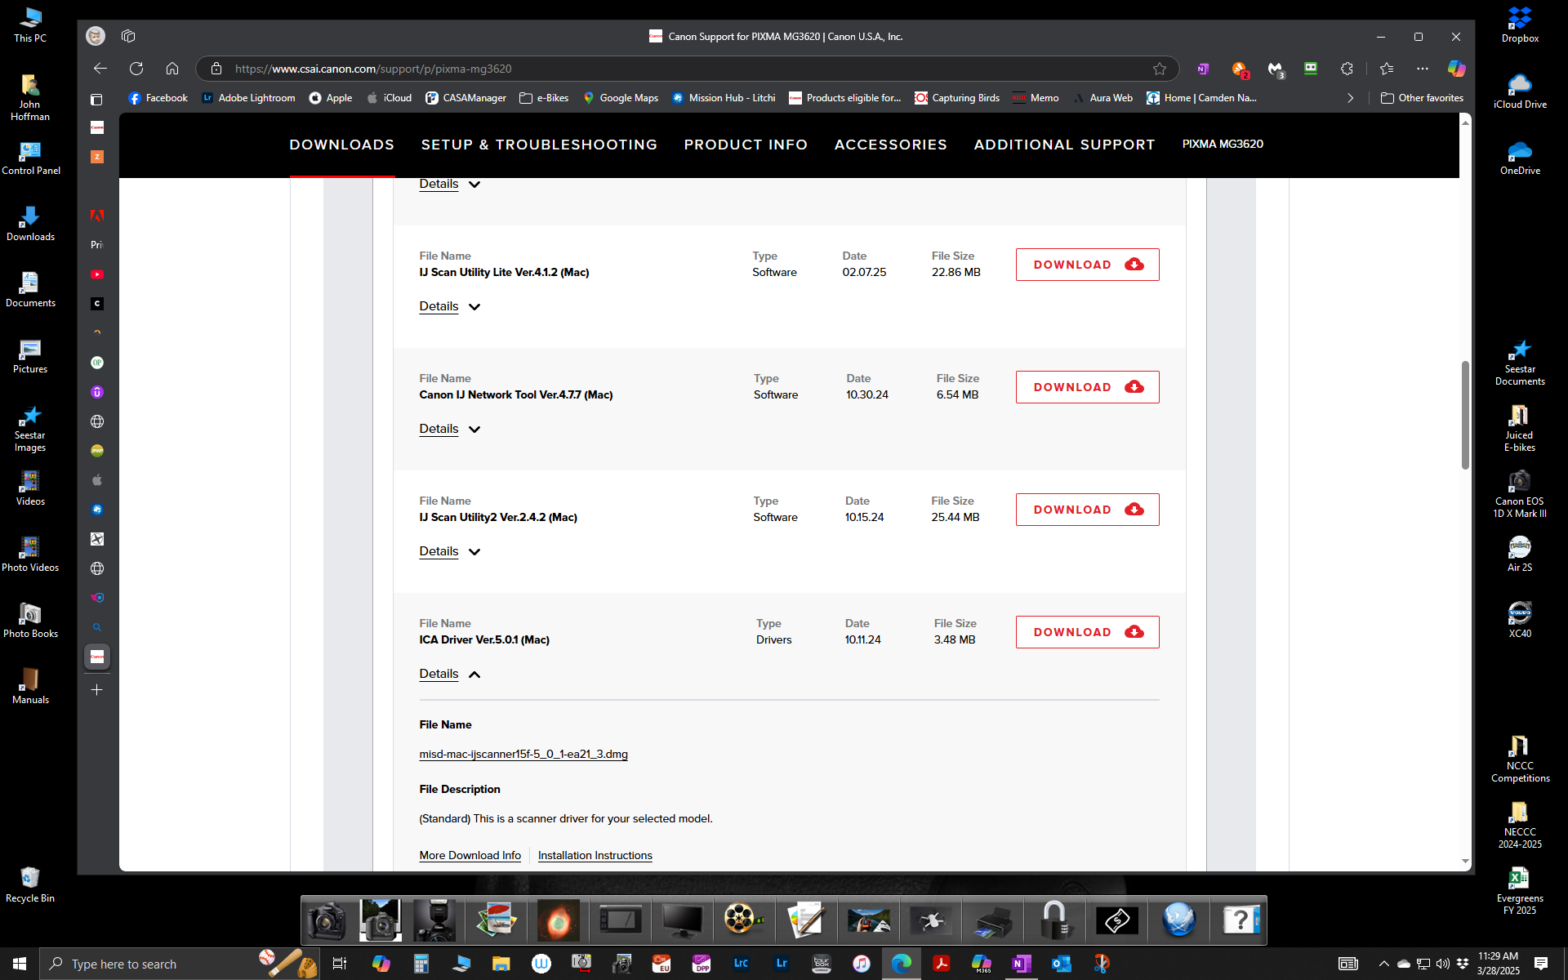Go back to the previous page
Screen dimensions: 1568x980
click(x=100, y=69)
